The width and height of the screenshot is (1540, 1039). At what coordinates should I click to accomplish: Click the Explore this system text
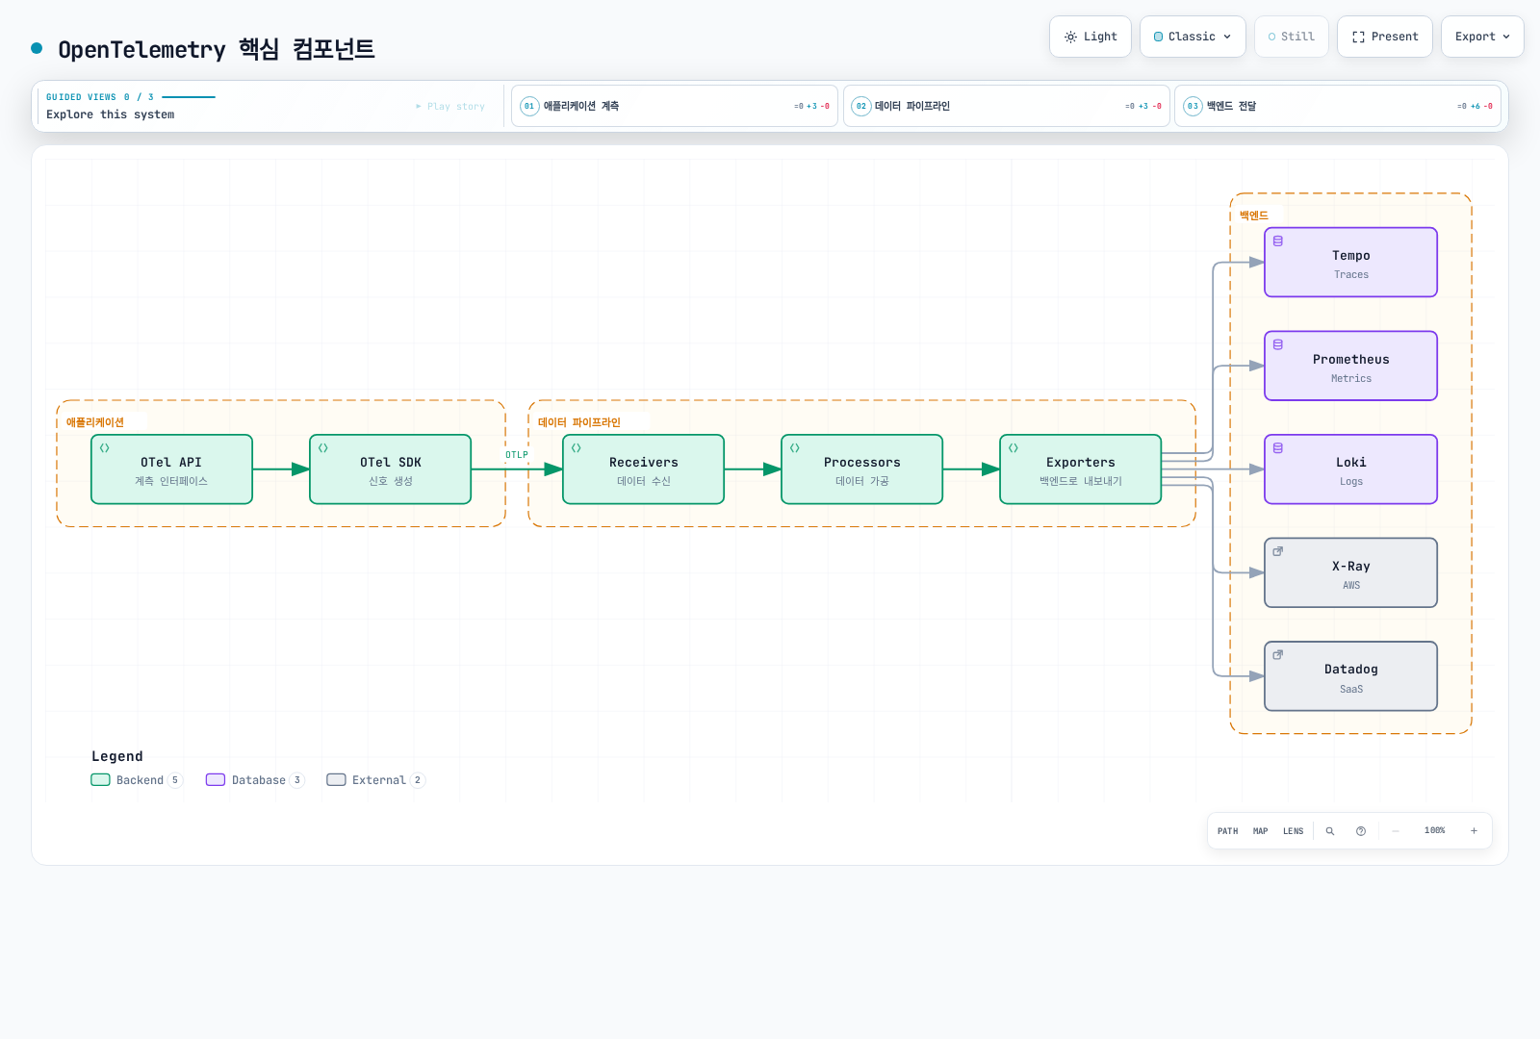pos(111,114)
